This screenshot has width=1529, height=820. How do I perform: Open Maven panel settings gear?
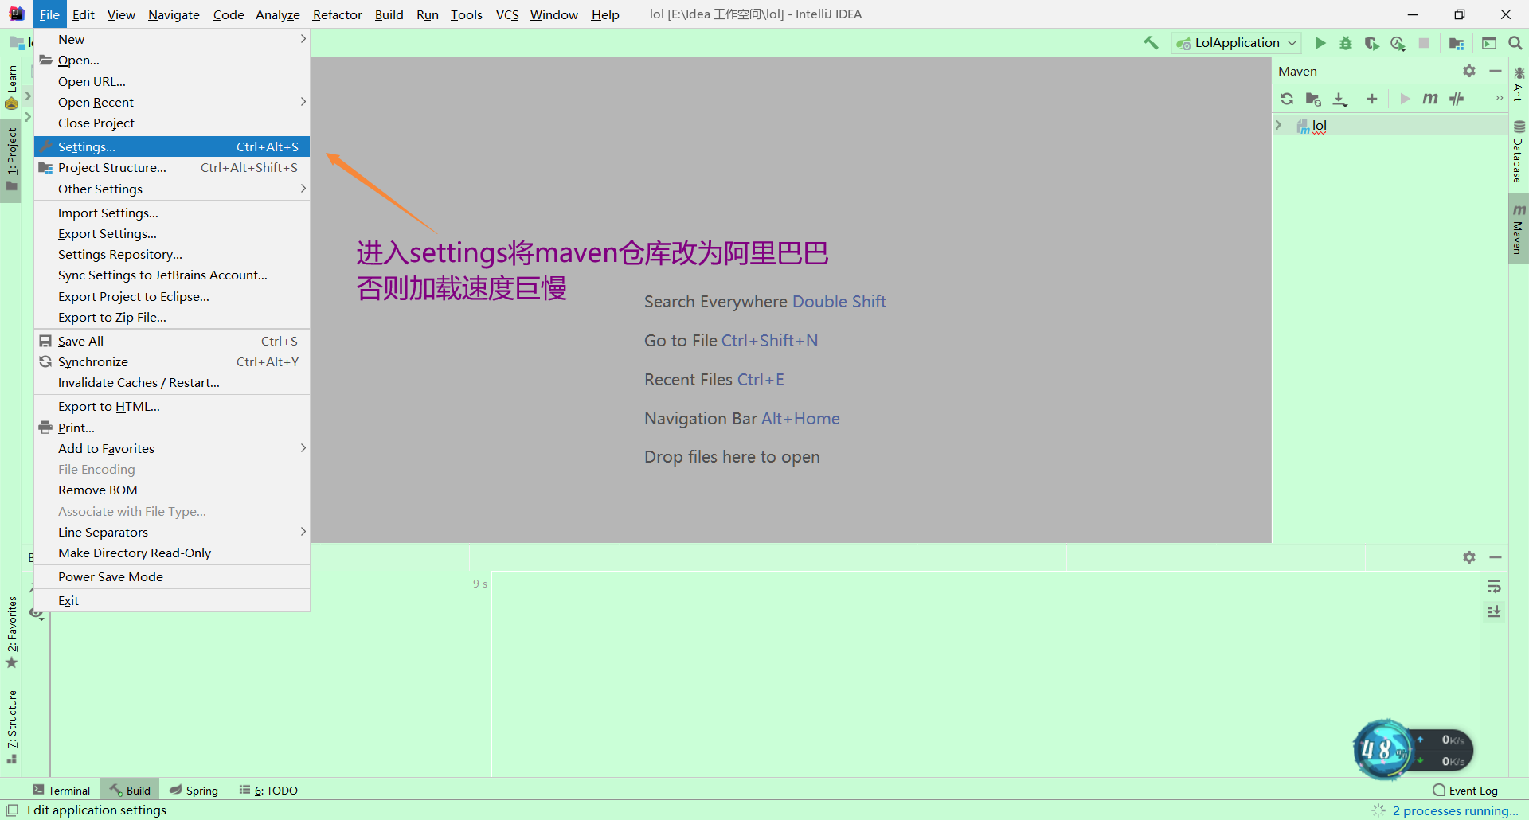(1469, 71)
